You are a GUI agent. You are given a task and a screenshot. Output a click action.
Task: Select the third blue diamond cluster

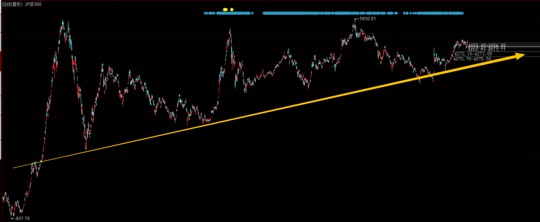433,13
